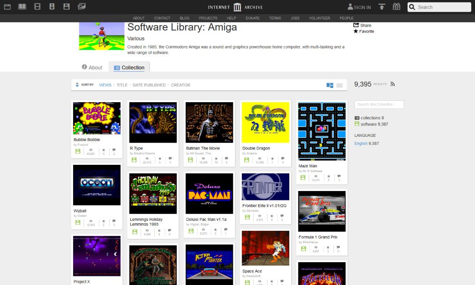Viewport: 475px width, 285px height.
Task: Click the Upload arrow icon
Action: (x=382, y=7)
